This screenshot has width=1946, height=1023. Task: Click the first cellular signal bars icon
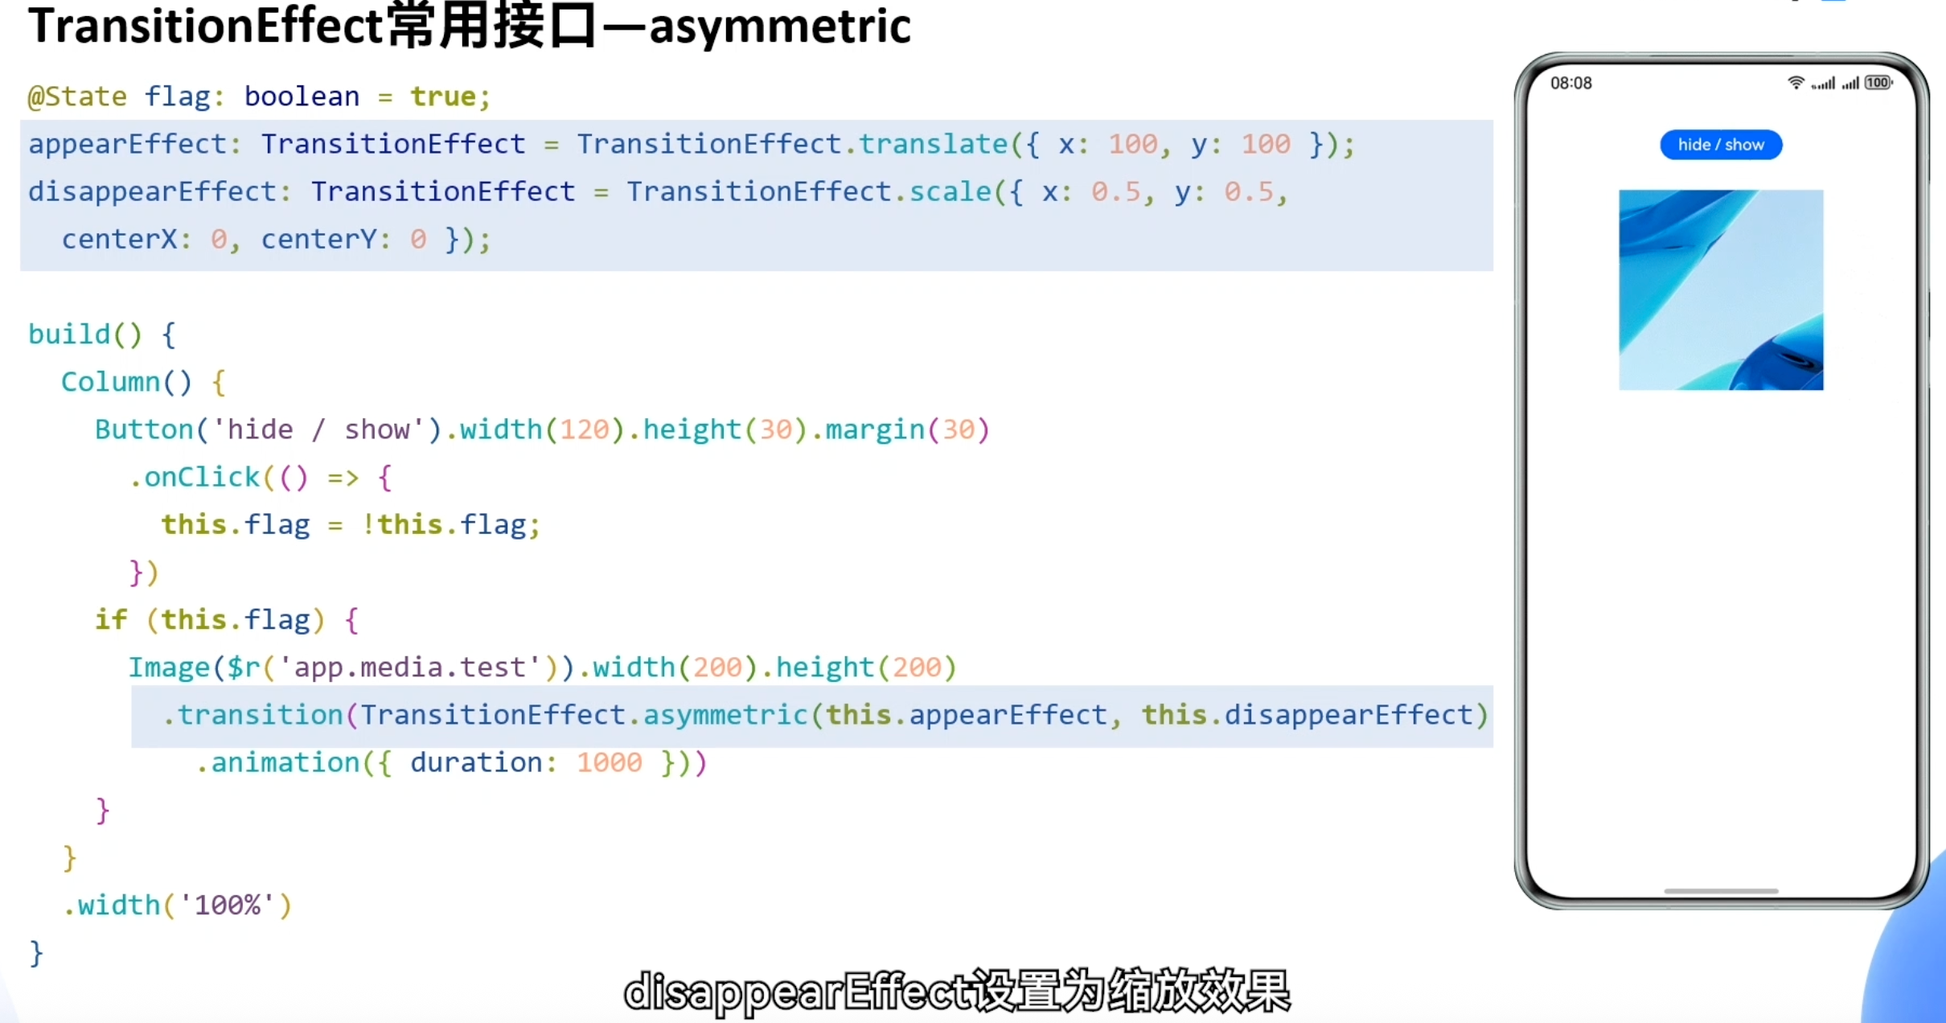tap(1823, 83)
